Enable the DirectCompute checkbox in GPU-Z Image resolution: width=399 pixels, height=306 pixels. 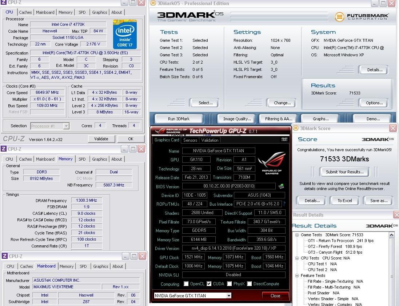250,283
